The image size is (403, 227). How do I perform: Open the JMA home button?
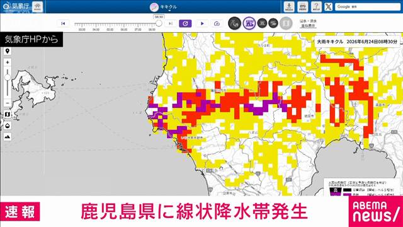pyautogui.click(x=37, y=6)
